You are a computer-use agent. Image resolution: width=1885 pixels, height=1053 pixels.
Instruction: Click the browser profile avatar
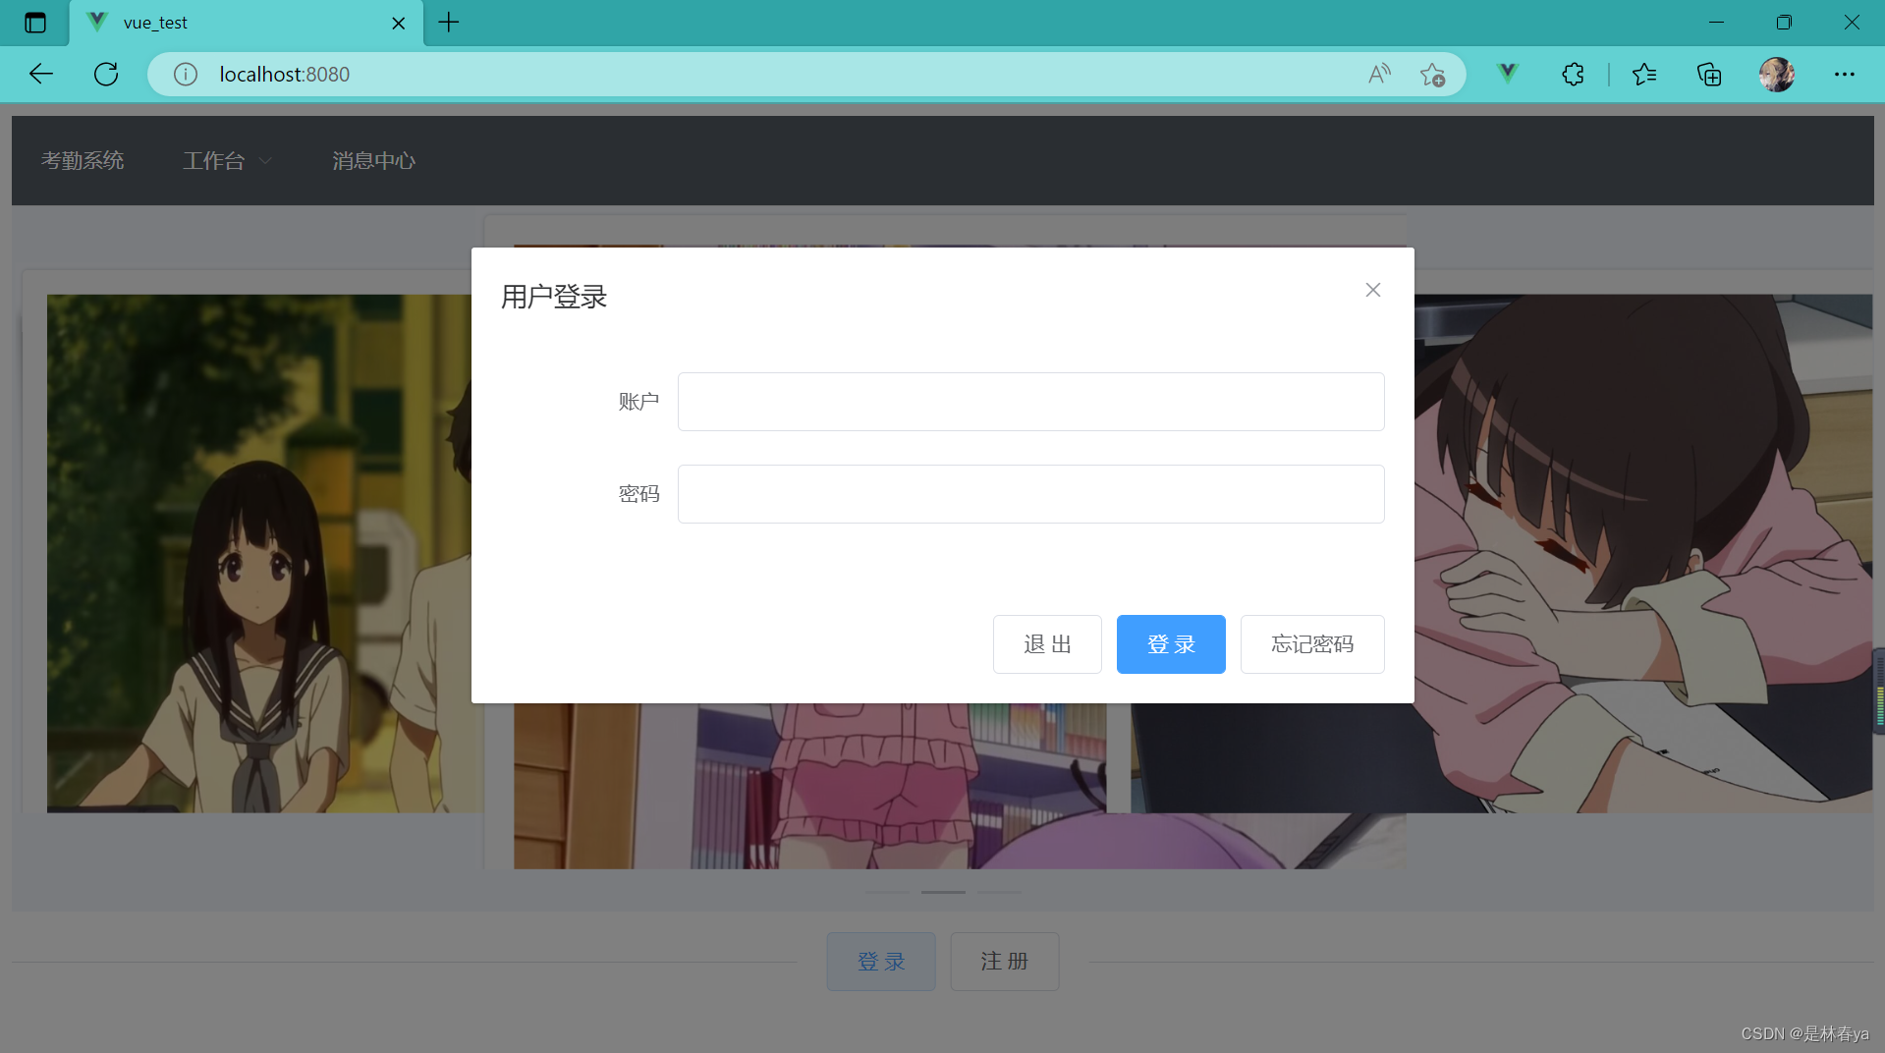pyautogui.click(x=1778, y=74)
